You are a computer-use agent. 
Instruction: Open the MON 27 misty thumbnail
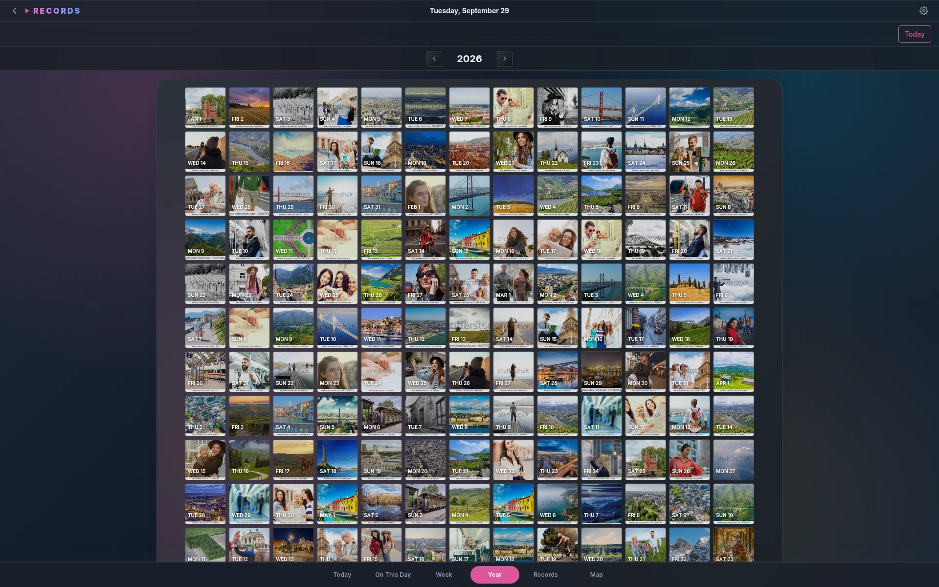tap(734, 460)
